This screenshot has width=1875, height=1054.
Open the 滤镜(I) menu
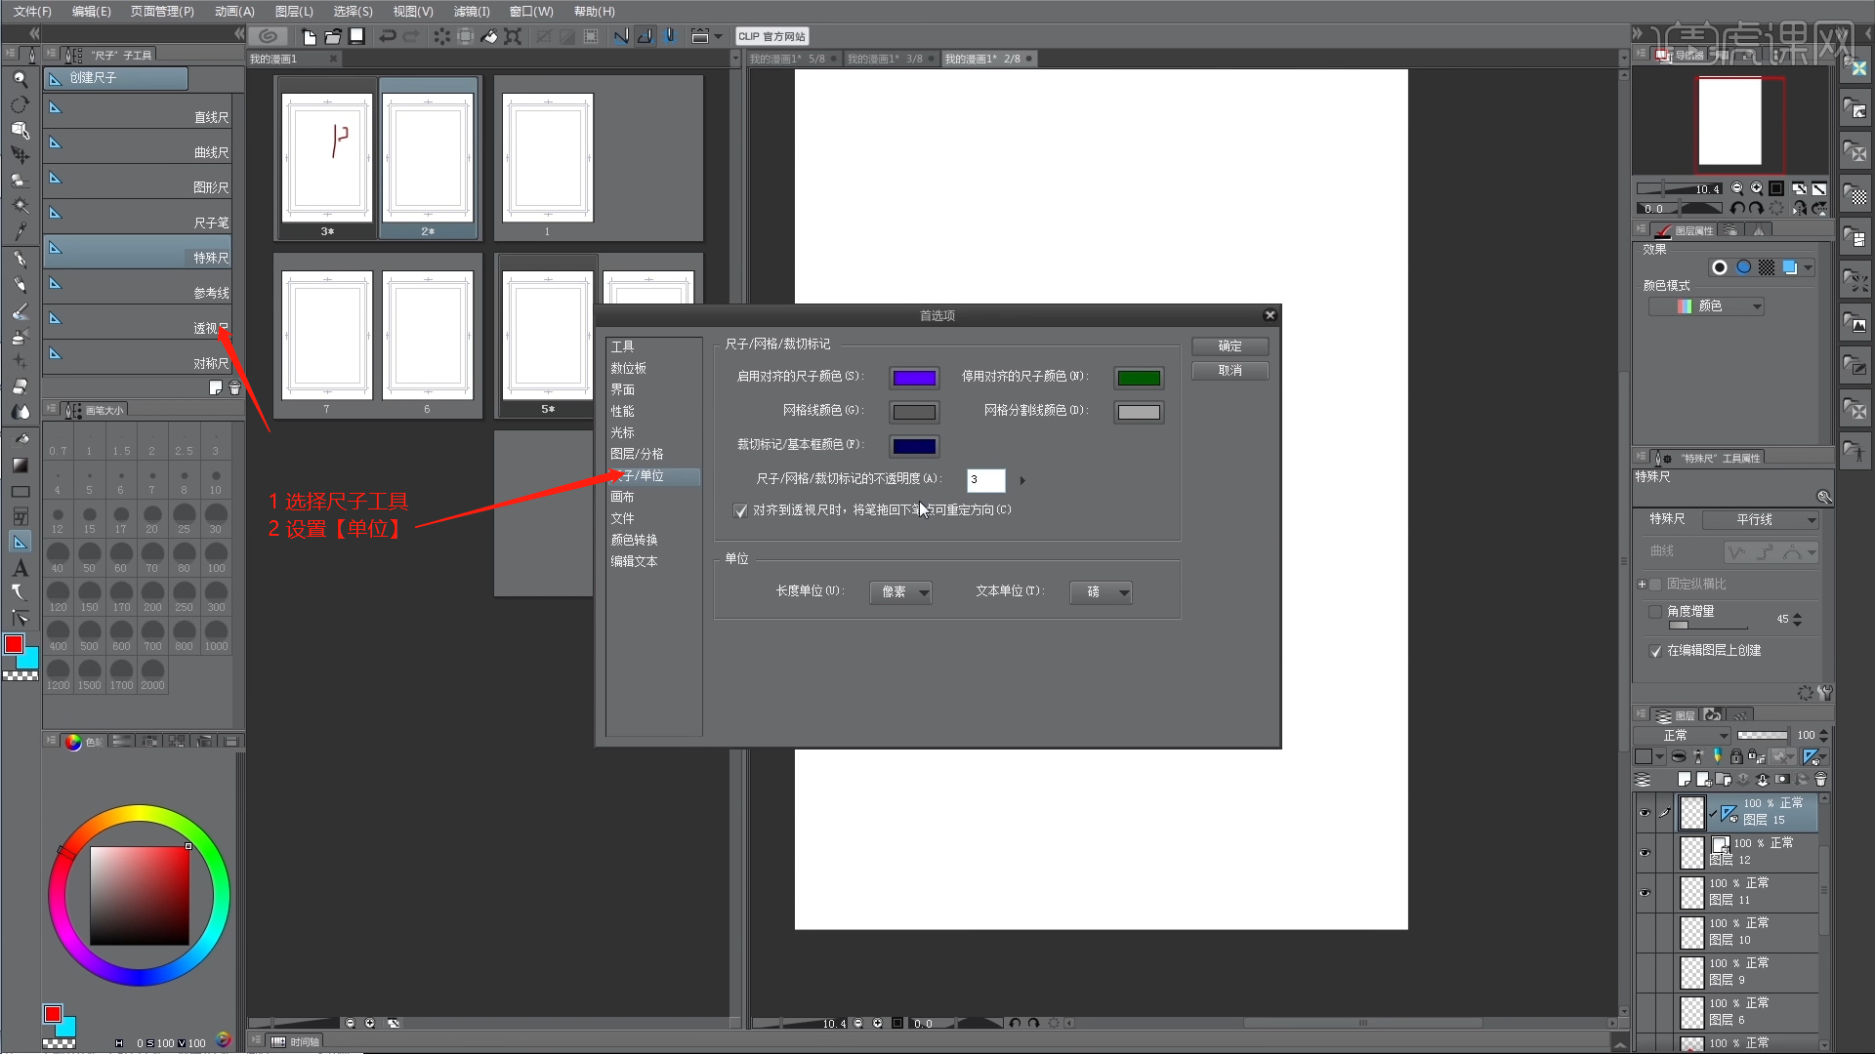coord(472,11)
